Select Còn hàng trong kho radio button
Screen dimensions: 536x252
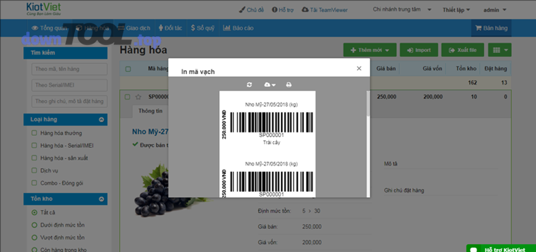coord(34,250)
